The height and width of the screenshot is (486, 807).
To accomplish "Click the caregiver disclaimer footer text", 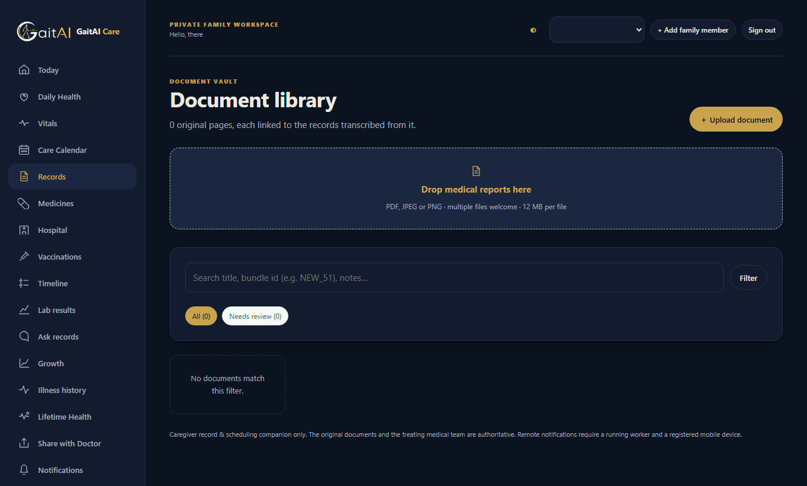I will coord(456,434).
